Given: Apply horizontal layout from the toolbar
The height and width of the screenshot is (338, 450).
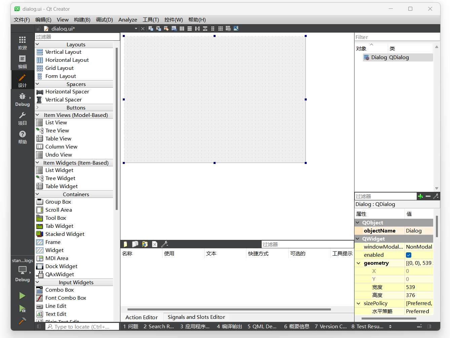Looking at the screenshot, I should click(182, 29).
